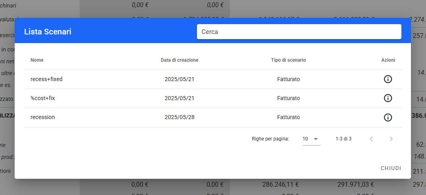The image size is (426, 195).
Task: Select the recession scenario name
Action: coord(42,117)
